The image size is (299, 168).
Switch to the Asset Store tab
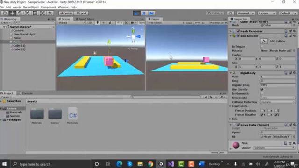(x=85, y=19)
